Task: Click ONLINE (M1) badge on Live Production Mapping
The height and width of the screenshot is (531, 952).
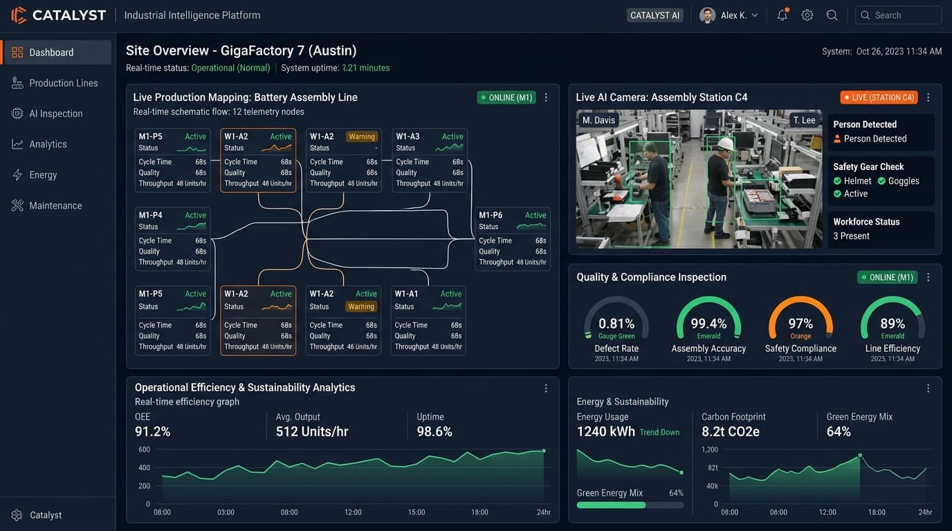Action: tap(506, 97)
